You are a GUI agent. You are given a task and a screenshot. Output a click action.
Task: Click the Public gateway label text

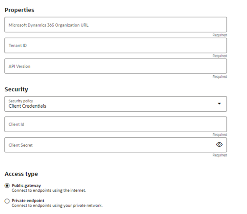pos(26,185)
